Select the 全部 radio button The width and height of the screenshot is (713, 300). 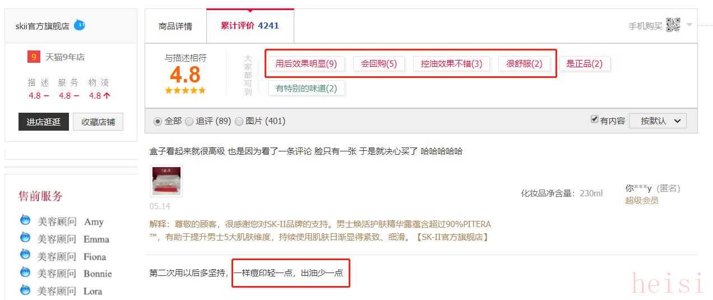[158, 121]
